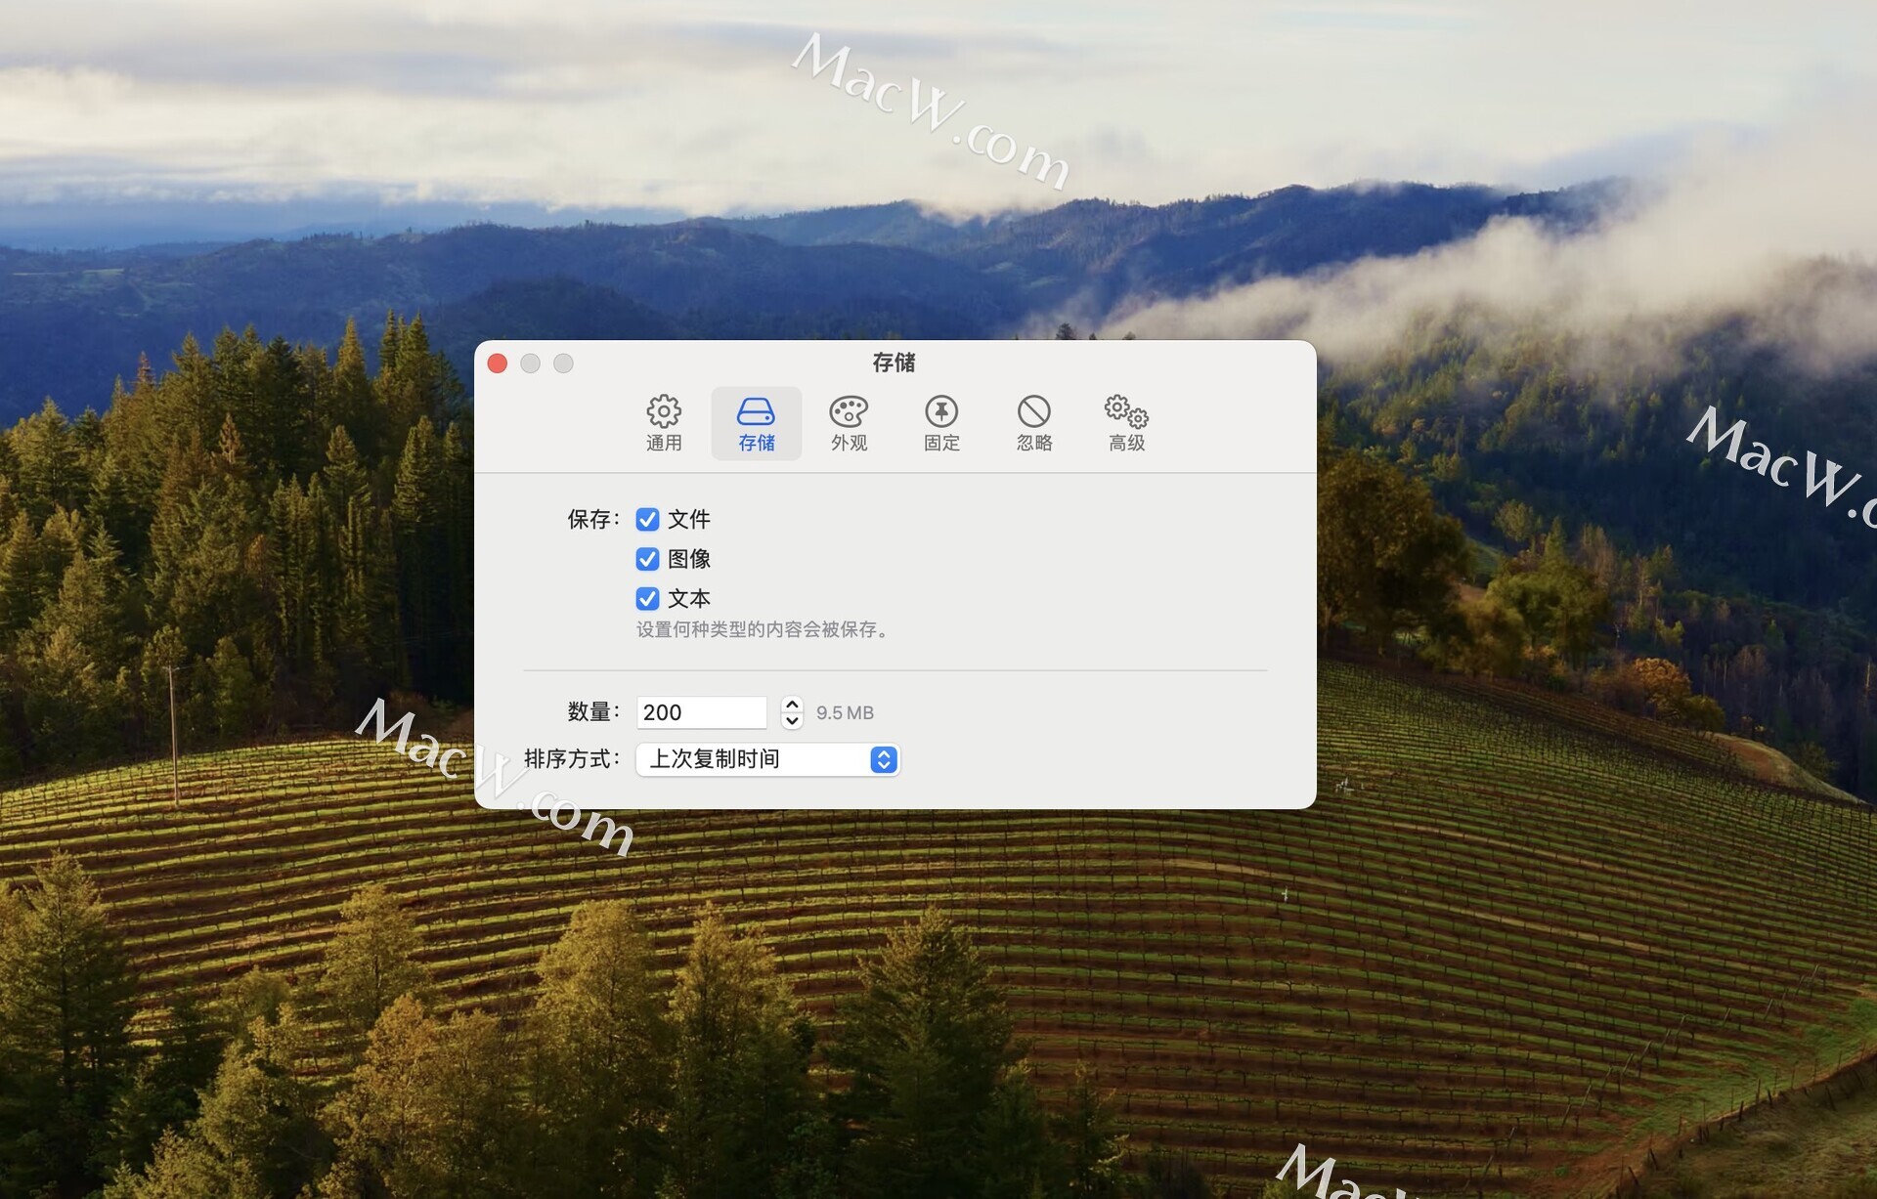Click the 保存 label
The height and width of the screenshot is (1199, 1877).
click(x=592, y=519)
